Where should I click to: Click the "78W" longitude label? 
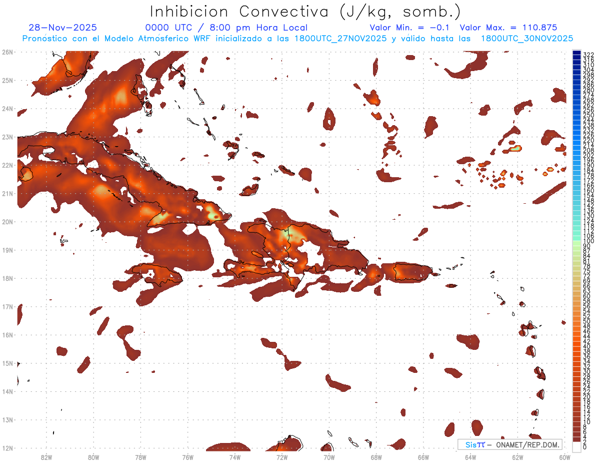coord(140,456)
